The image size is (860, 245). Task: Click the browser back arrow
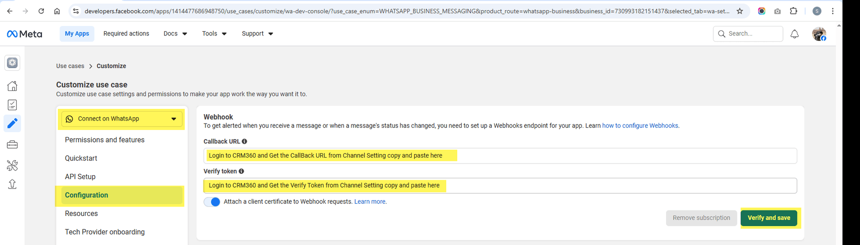9,11
